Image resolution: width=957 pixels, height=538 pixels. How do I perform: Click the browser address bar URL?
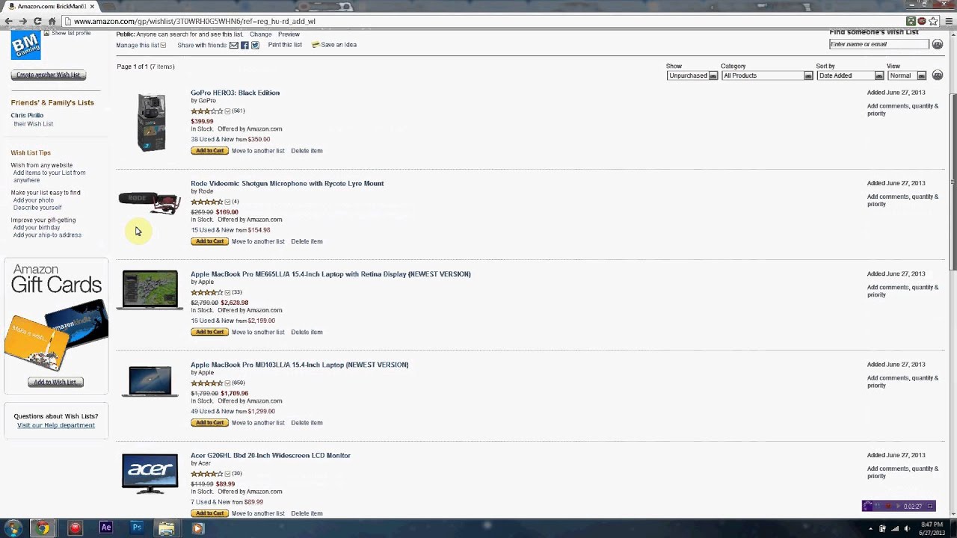click(x=194, y=21)
